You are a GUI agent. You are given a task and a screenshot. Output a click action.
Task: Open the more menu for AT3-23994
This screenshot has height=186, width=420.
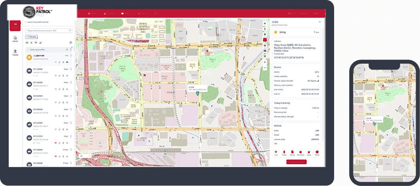71,123
